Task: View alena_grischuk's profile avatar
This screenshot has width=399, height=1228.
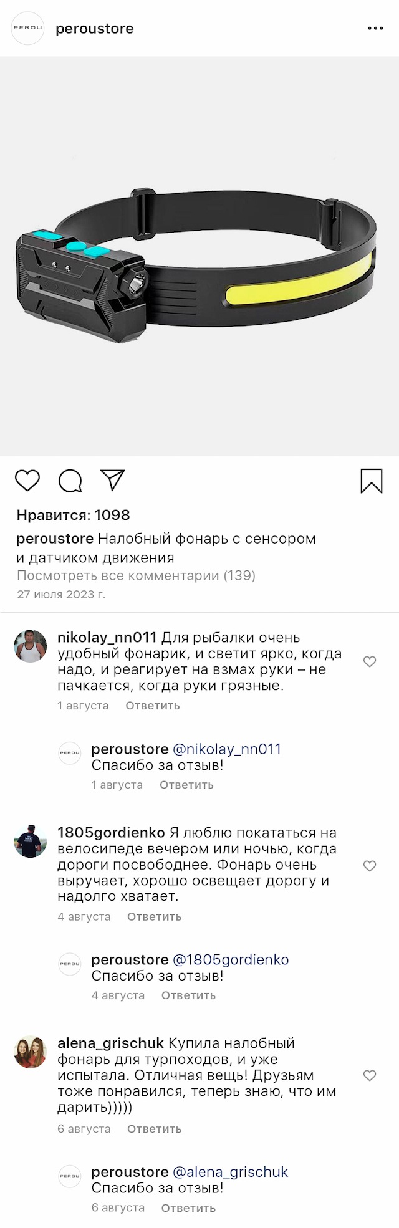Action: (31, 1052)
